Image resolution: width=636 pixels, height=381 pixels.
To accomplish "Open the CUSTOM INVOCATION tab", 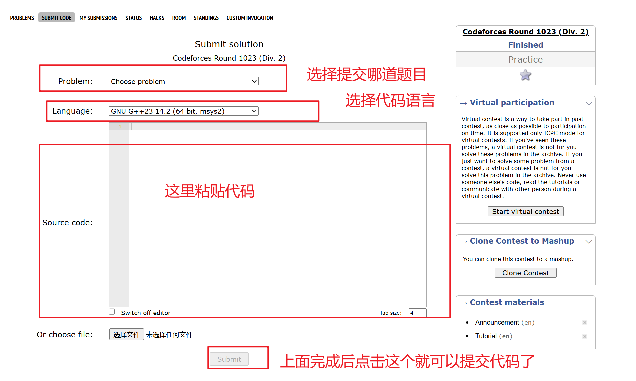I will point(249,18).
